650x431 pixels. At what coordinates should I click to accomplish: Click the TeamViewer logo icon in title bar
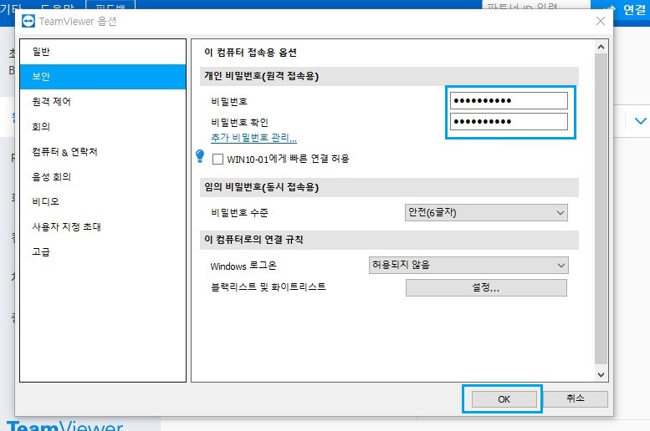tap(28, 21)
